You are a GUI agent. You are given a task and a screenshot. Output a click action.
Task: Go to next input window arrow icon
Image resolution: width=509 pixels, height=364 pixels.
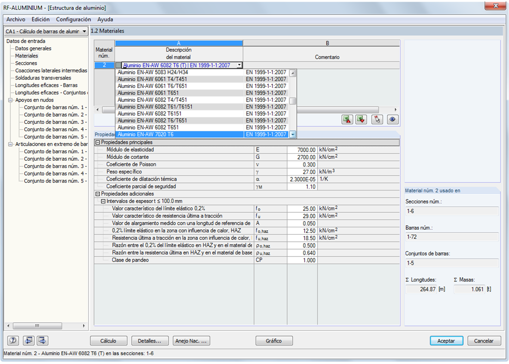tap(42, 341)
